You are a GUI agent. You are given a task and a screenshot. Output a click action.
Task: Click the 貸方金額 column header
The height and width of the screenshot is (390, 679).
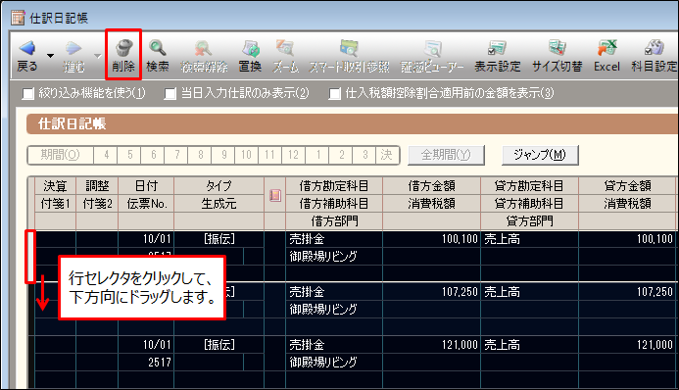click(627, 186)
